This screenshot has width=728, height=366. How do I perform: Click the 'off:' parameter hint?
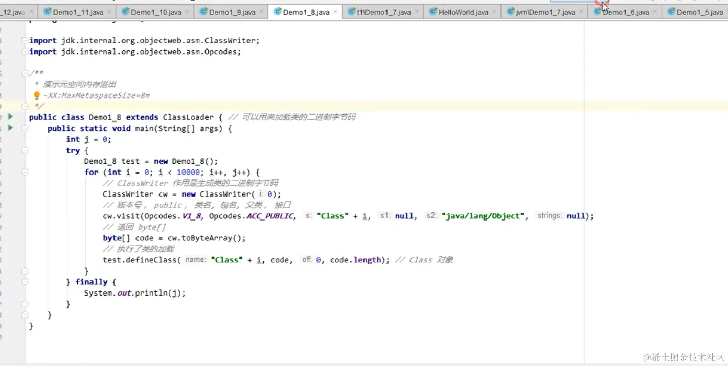307,260
